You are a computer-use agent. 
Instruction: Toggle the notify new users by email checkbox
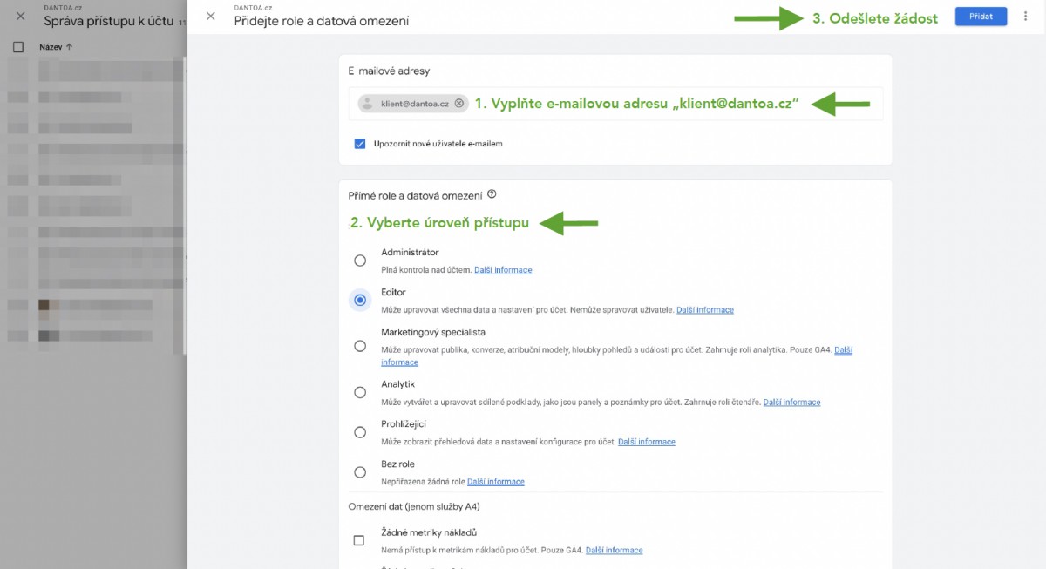pyautogui.click(x=359, y=144)
